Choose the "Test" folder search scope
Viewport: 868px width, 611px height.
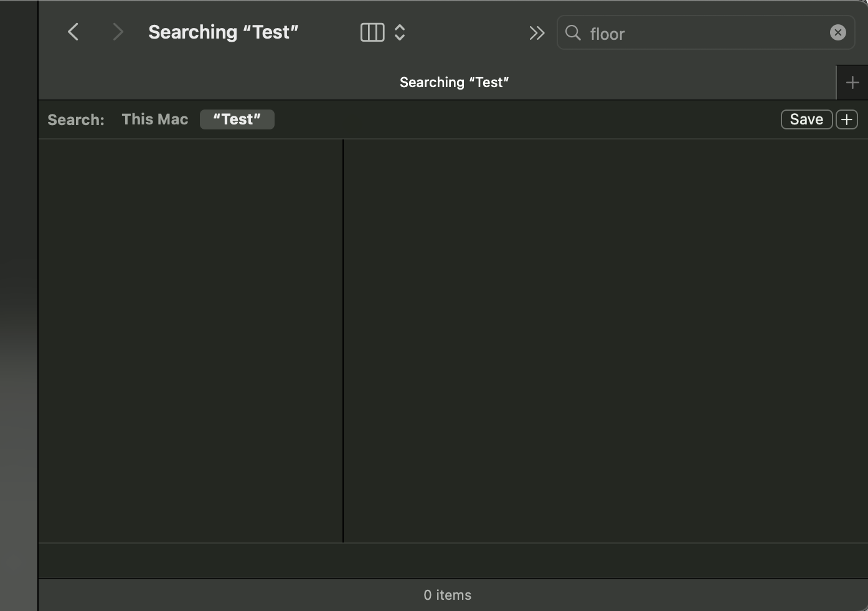[237, 119]
